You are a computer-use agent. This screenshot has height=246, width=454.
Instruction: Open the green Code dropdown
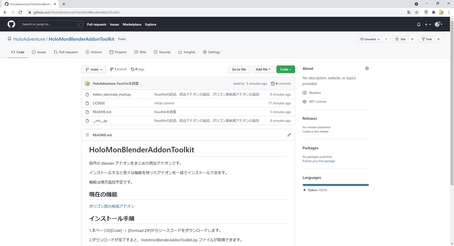tap(286, 69)
